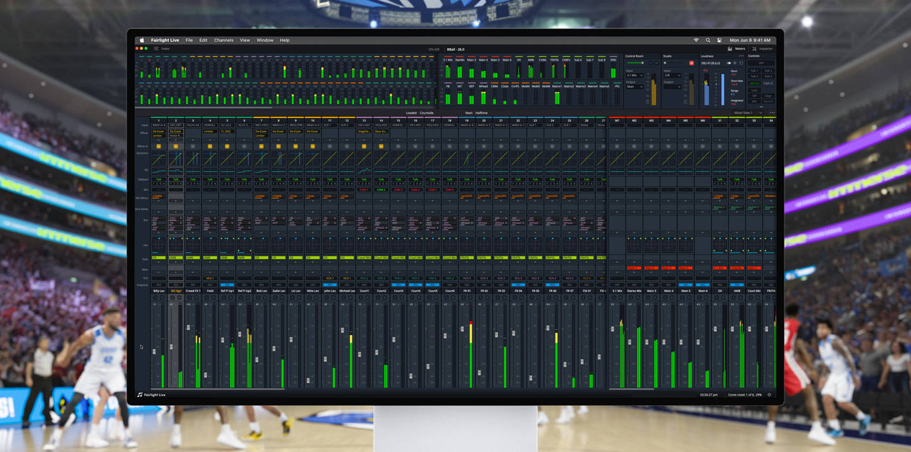The image size is (911, 452).
Task: Open the Index panel icon
Action: 156,49
